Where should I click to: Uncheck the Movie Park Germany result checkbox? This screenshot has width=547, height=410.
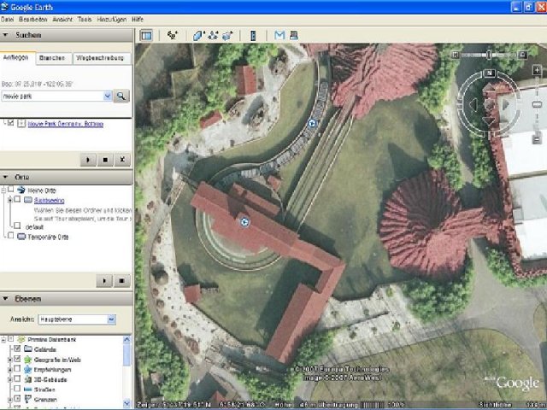click(x=11, y=123)
